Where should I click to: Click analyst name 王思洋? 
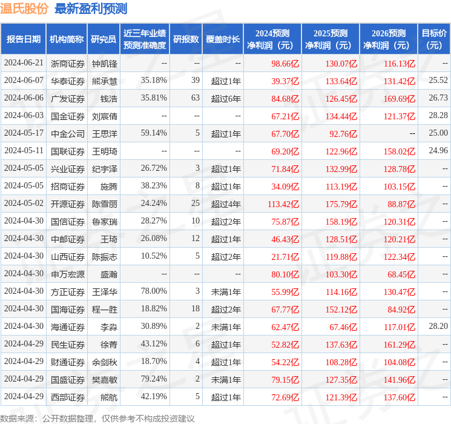coord(105,134)
